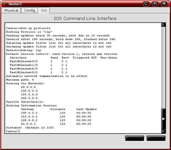
Task: Click the 00:00:25 time for gateway 100.0.0.2
Action: [84, 120]
